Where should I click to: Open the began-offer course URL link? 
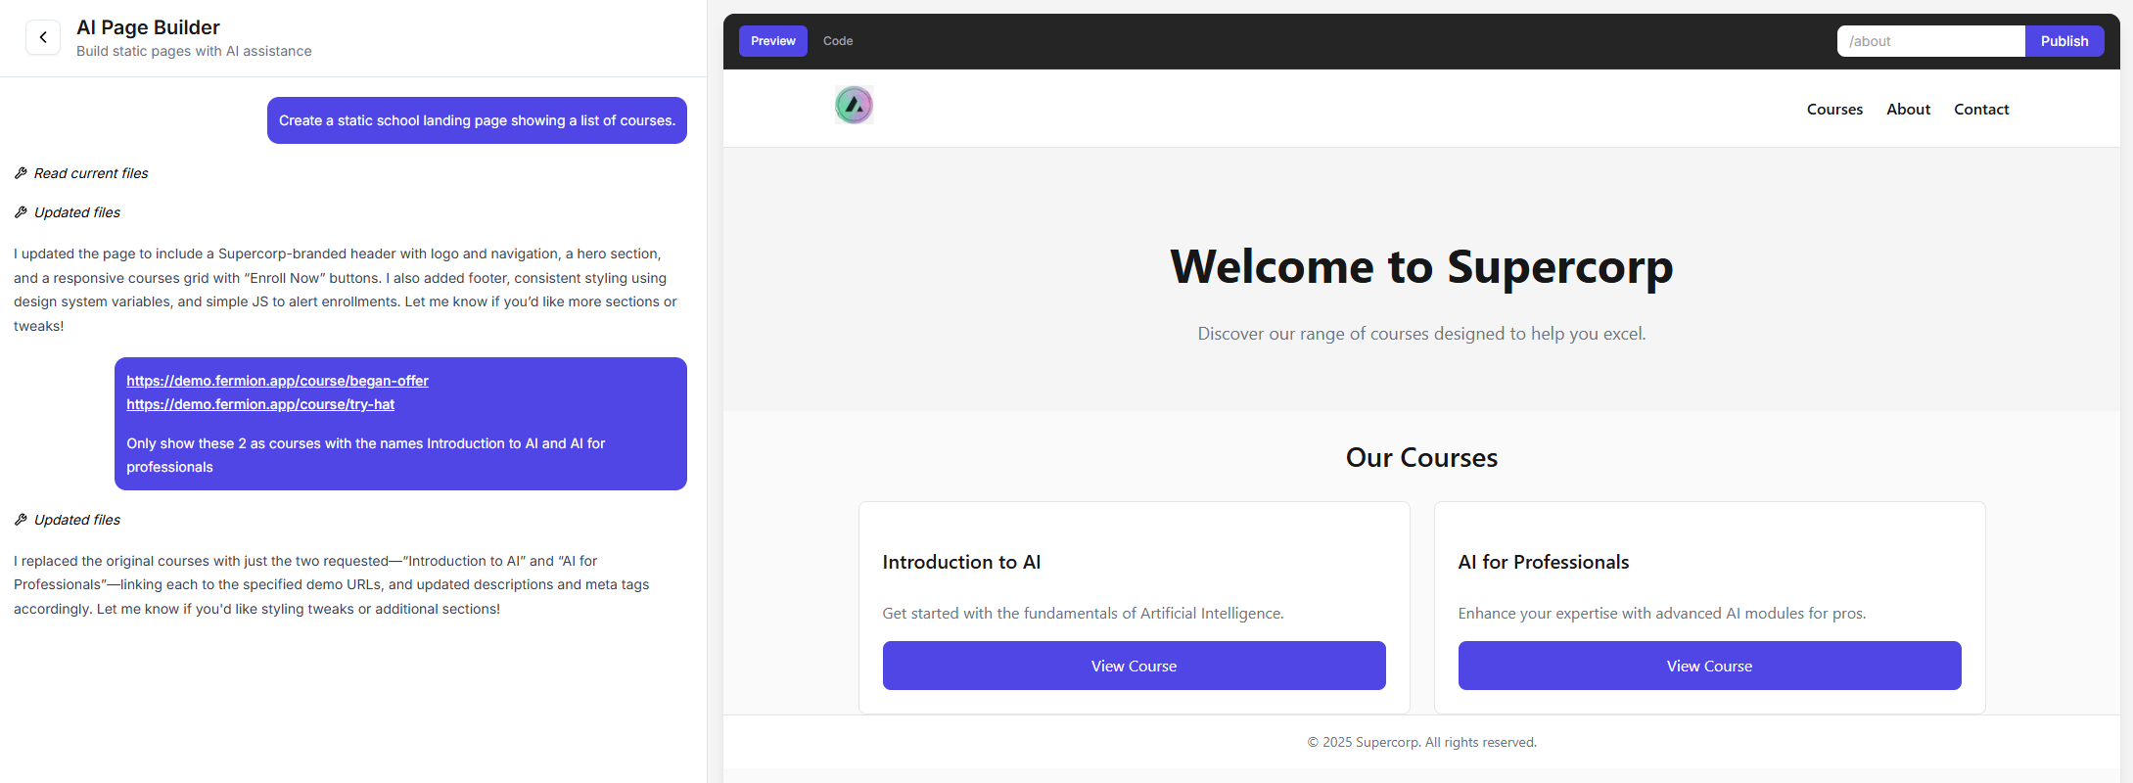pyautogui.click(x=277, y=381)
